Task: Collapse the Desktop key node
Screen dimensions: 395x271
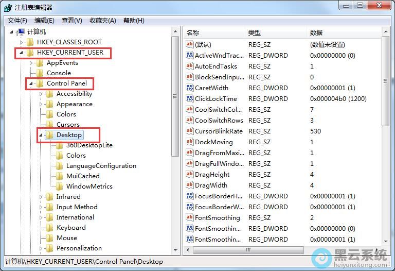Action: (x=41, y=135)
